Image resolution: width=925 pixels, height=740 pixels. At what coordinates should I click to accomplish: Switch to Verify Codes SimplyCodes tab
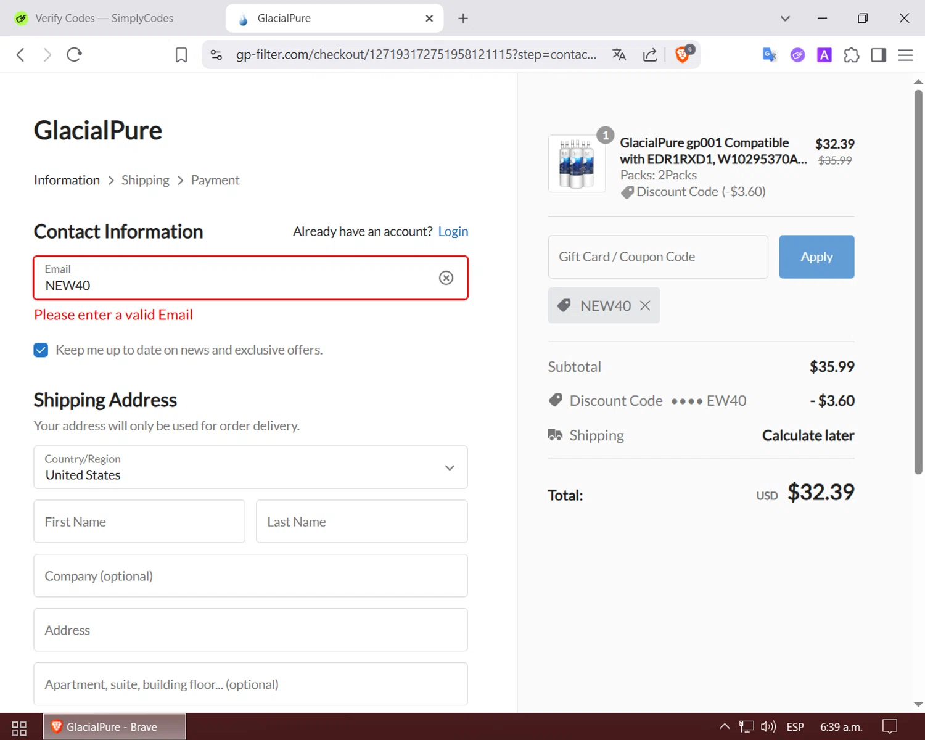pos(104,18)
